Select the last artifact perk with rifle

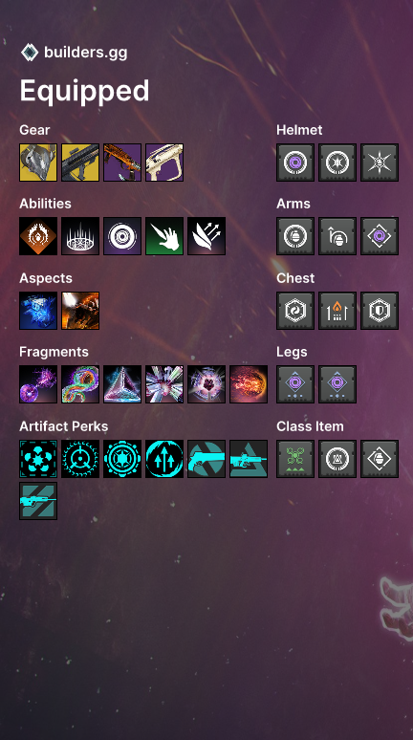tap(38, 501)
